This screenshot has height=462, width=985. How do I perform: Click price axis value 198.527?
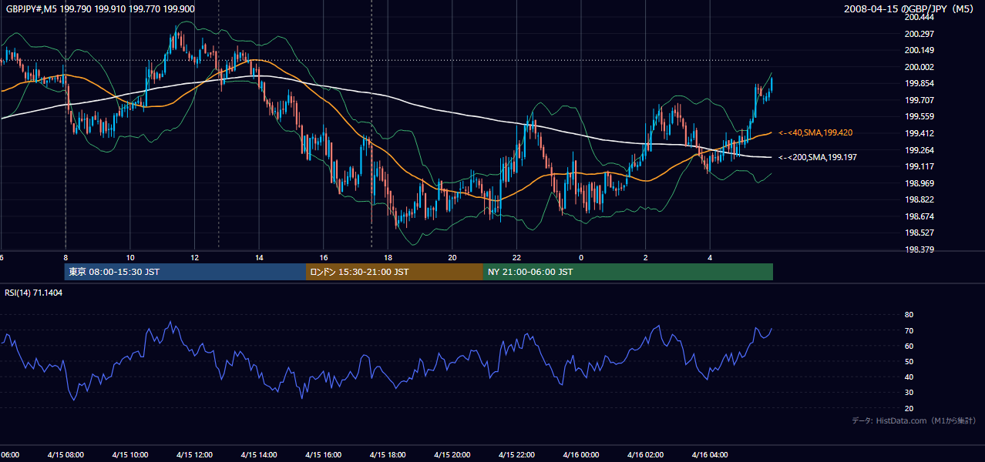click(x=919, y=233)
